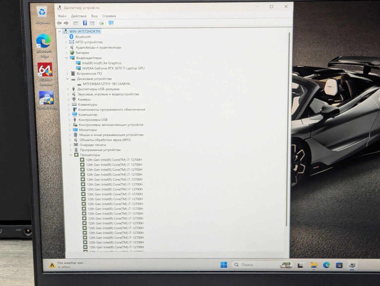Open Microsoft Edge from the taskbar
380x286 pixels.
click(x=326, y=265)
